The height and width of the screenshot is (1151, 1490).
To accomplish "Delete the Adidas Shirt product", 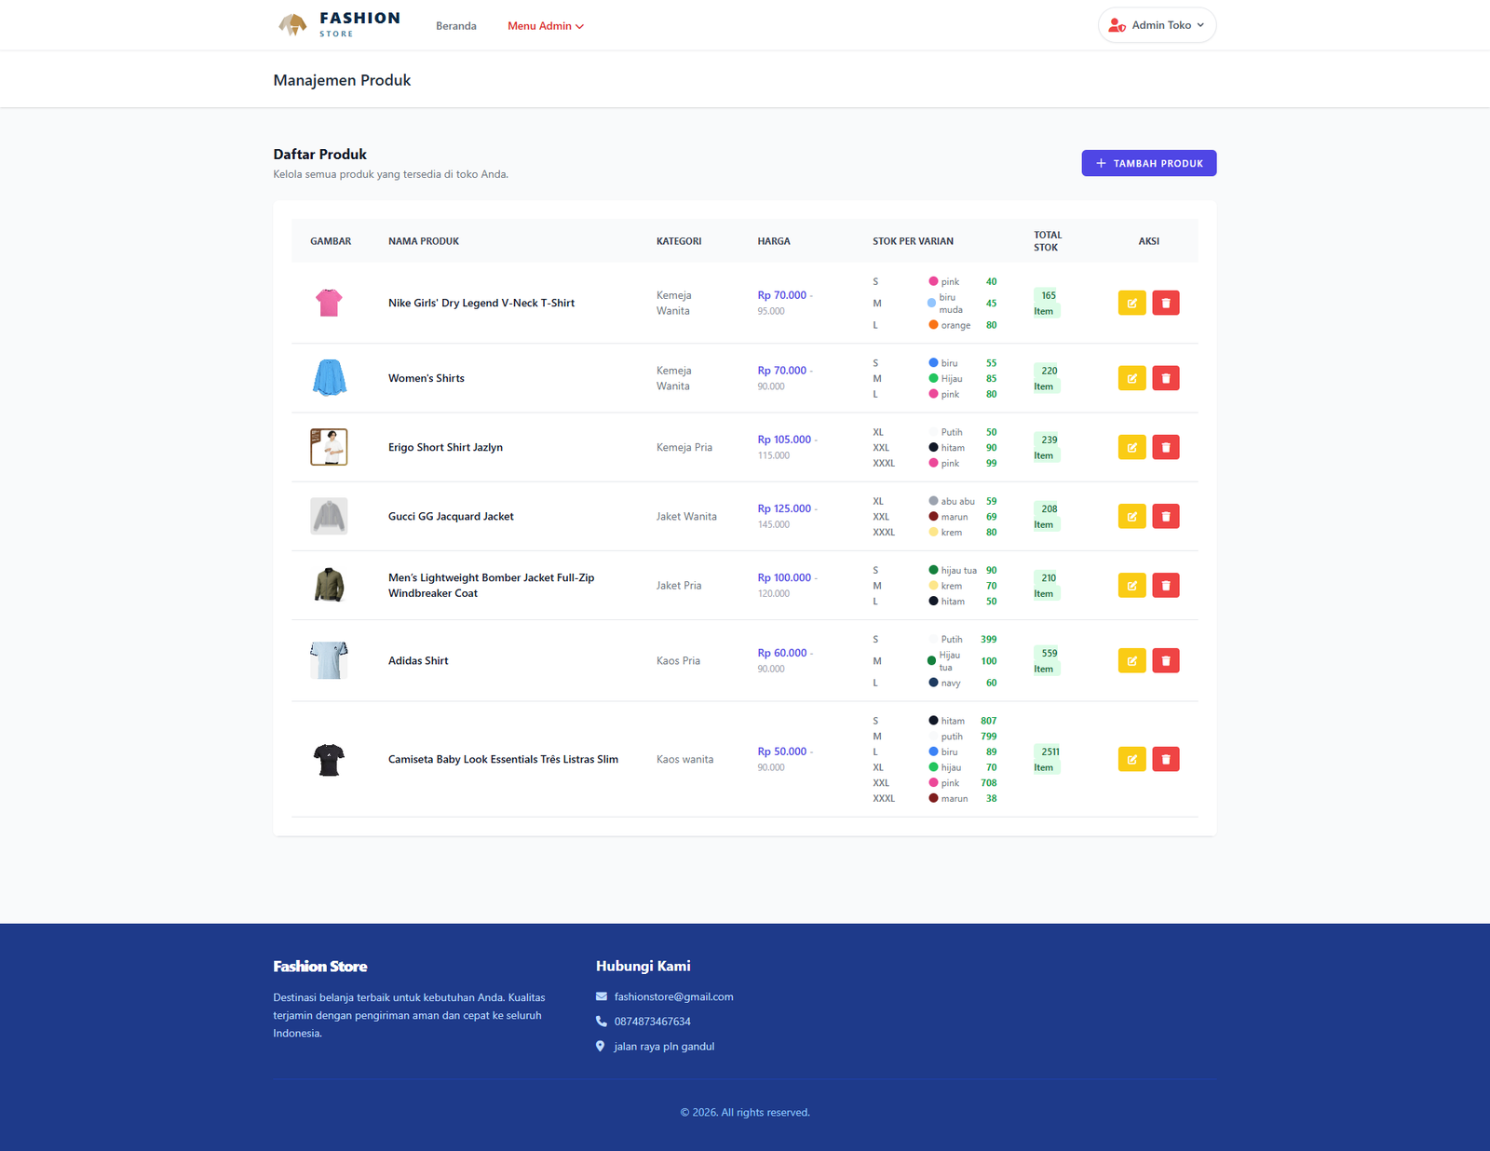I will tap(1166, 660).
